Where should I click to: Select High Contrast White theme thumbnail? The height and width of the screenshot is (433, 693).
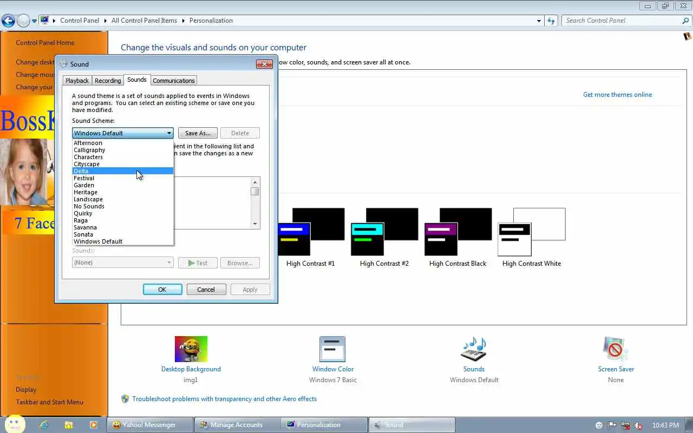pos(532,232)
